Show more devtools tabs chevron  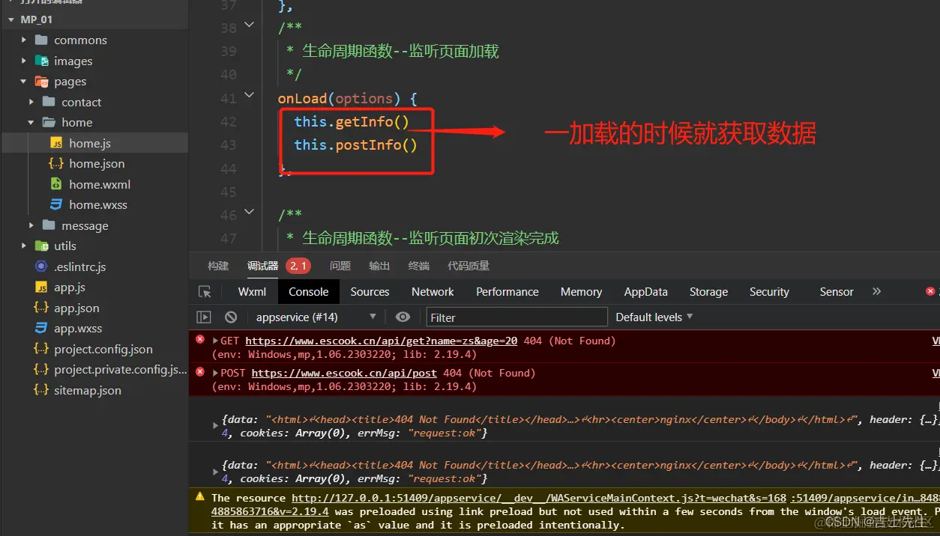pos(877,291)
